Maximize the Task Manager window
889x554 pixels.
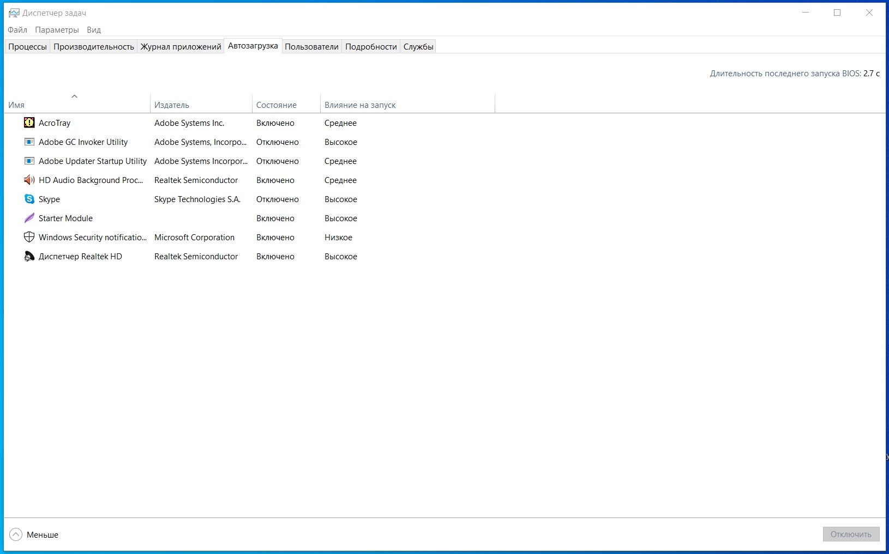[x=837, y=13]
